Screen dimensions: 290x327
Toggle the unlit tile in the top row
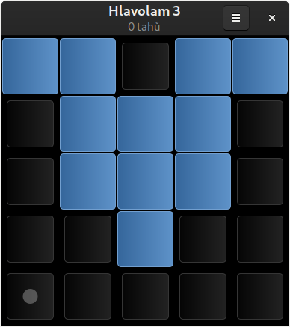coord(145,66)
